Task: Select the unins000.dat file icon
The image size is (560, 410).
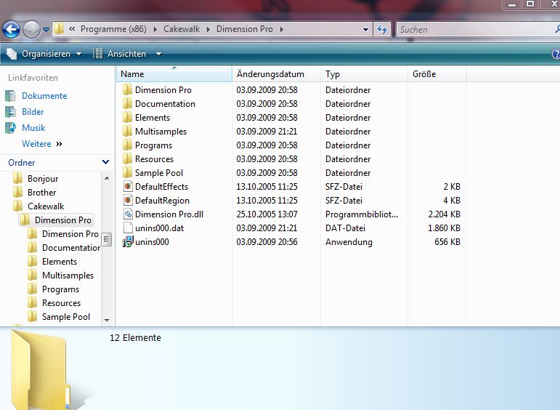Action: tap(127, 228)
